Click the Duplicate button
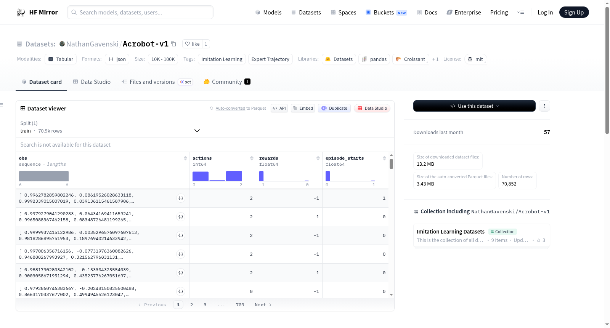Image resolution: width=610 pixels, height=328 pixels. pos(334,108)
